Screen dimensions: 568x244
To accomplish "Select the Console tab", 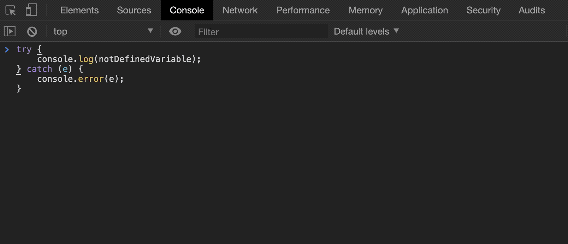I will [187, 10].
